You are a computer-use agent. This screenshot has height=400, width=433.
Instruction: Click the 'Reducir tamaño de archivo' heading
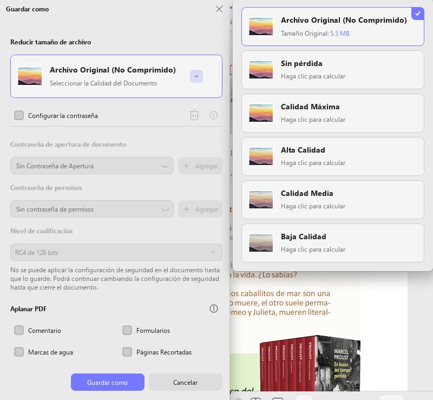click(x=50, y=42)
